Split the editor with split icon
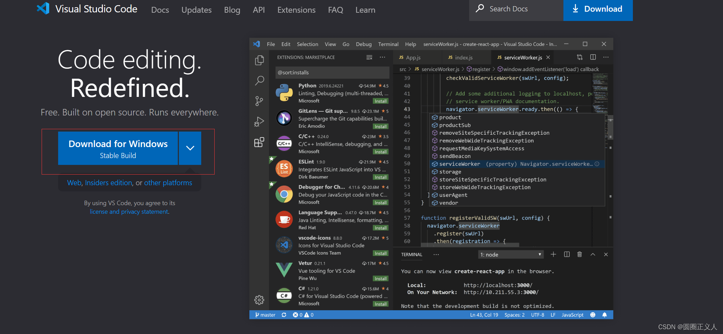This screenshot has width=723, height=334. (593, 57)
